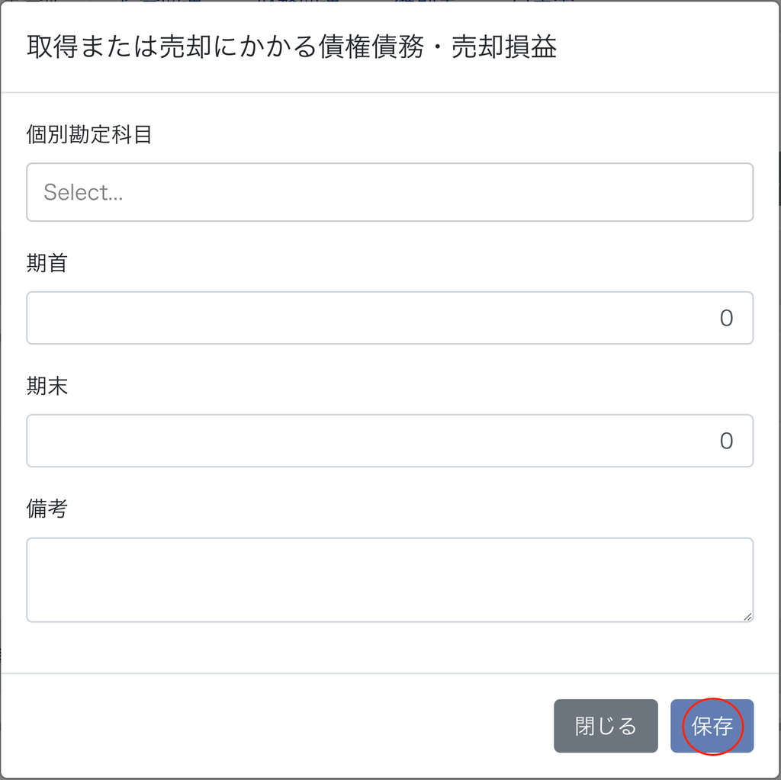The image size is (781, 780).
Task: Click right end of 個別勘定科目 combo box
Action: pyautogui.click(x=732, y=192)
